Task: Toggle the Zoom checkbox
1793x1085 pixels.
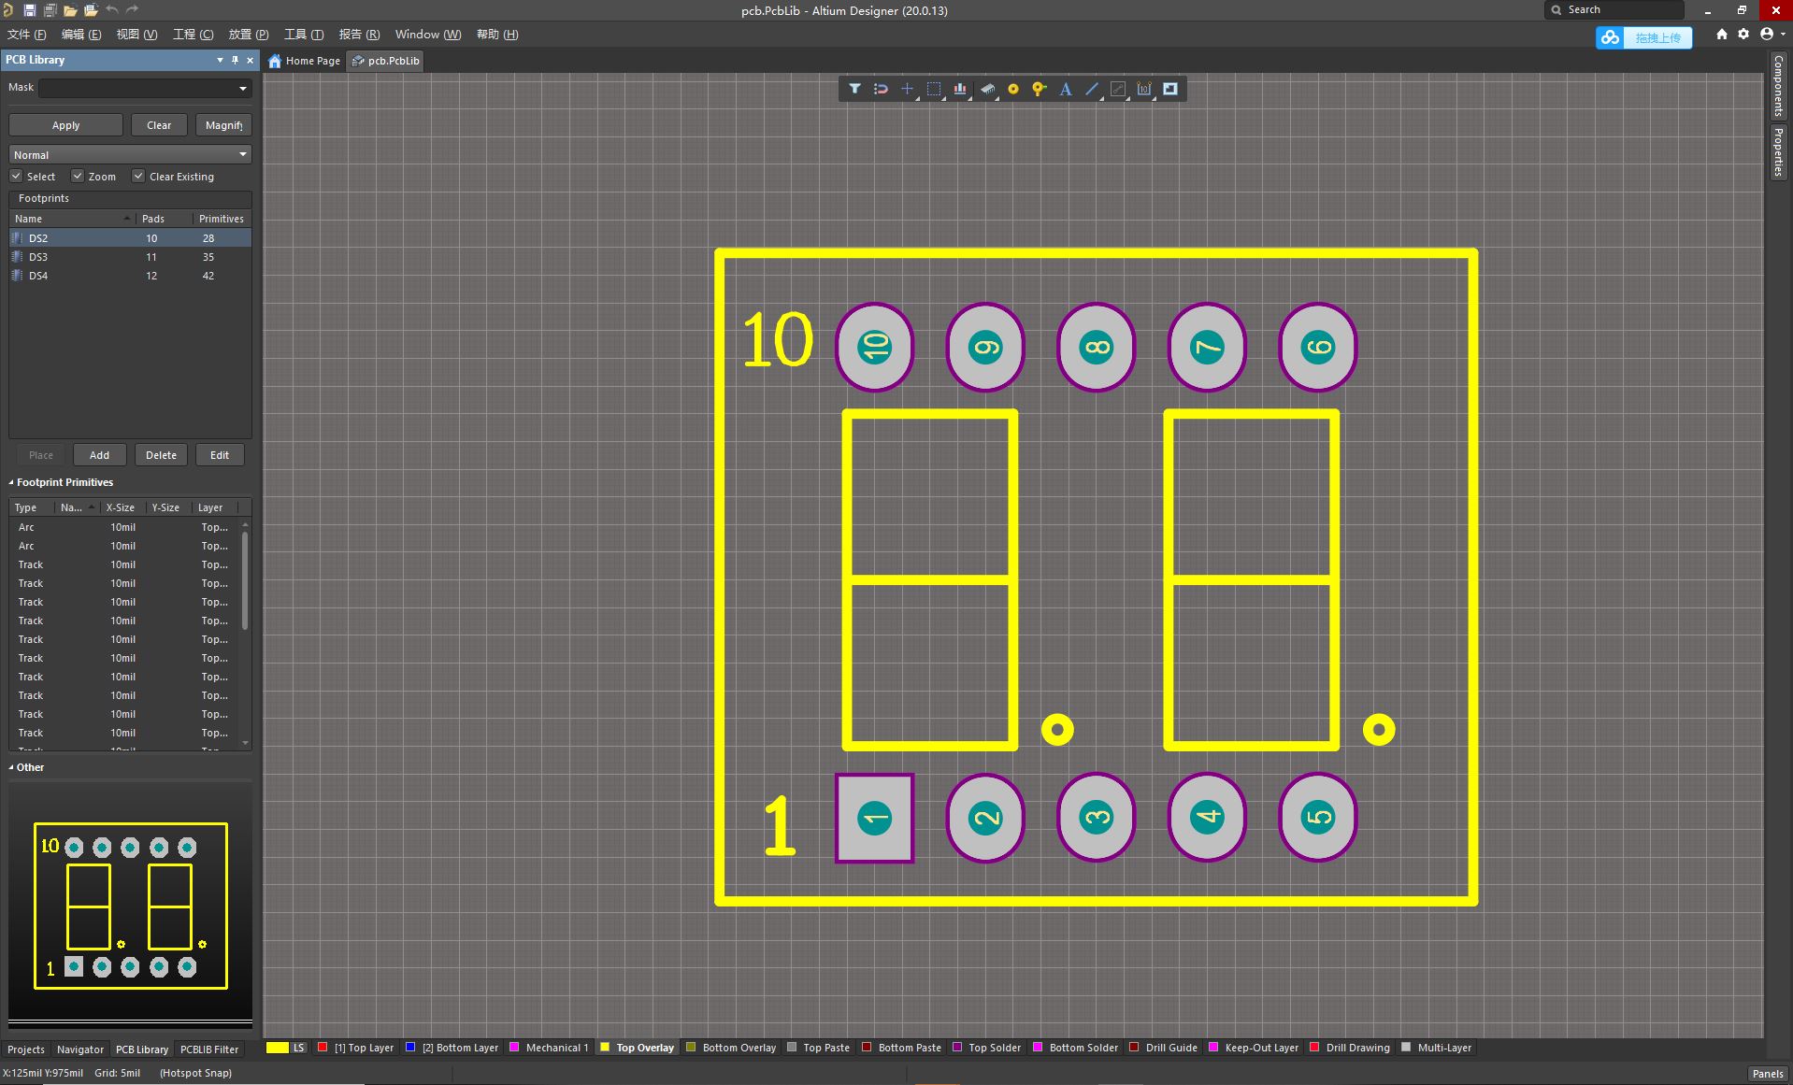Action: click(78, 176)
